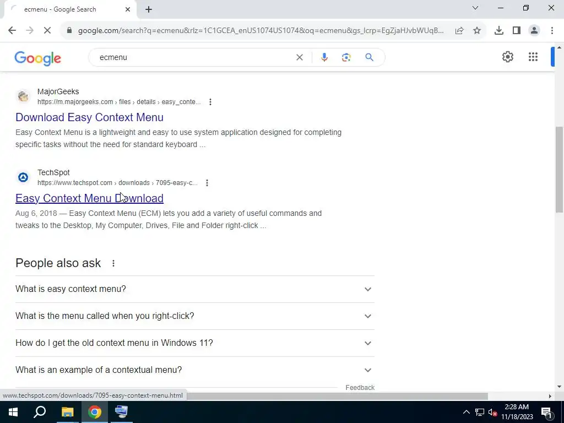Click the padlock site info icon
This screenshot has height=423, width=564.
[69, 31]
